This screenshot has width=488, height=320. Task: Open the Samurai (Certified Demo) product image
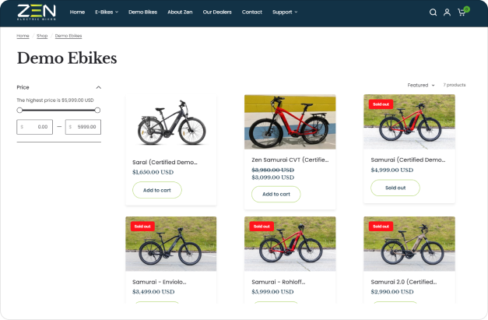click(409, 122)
